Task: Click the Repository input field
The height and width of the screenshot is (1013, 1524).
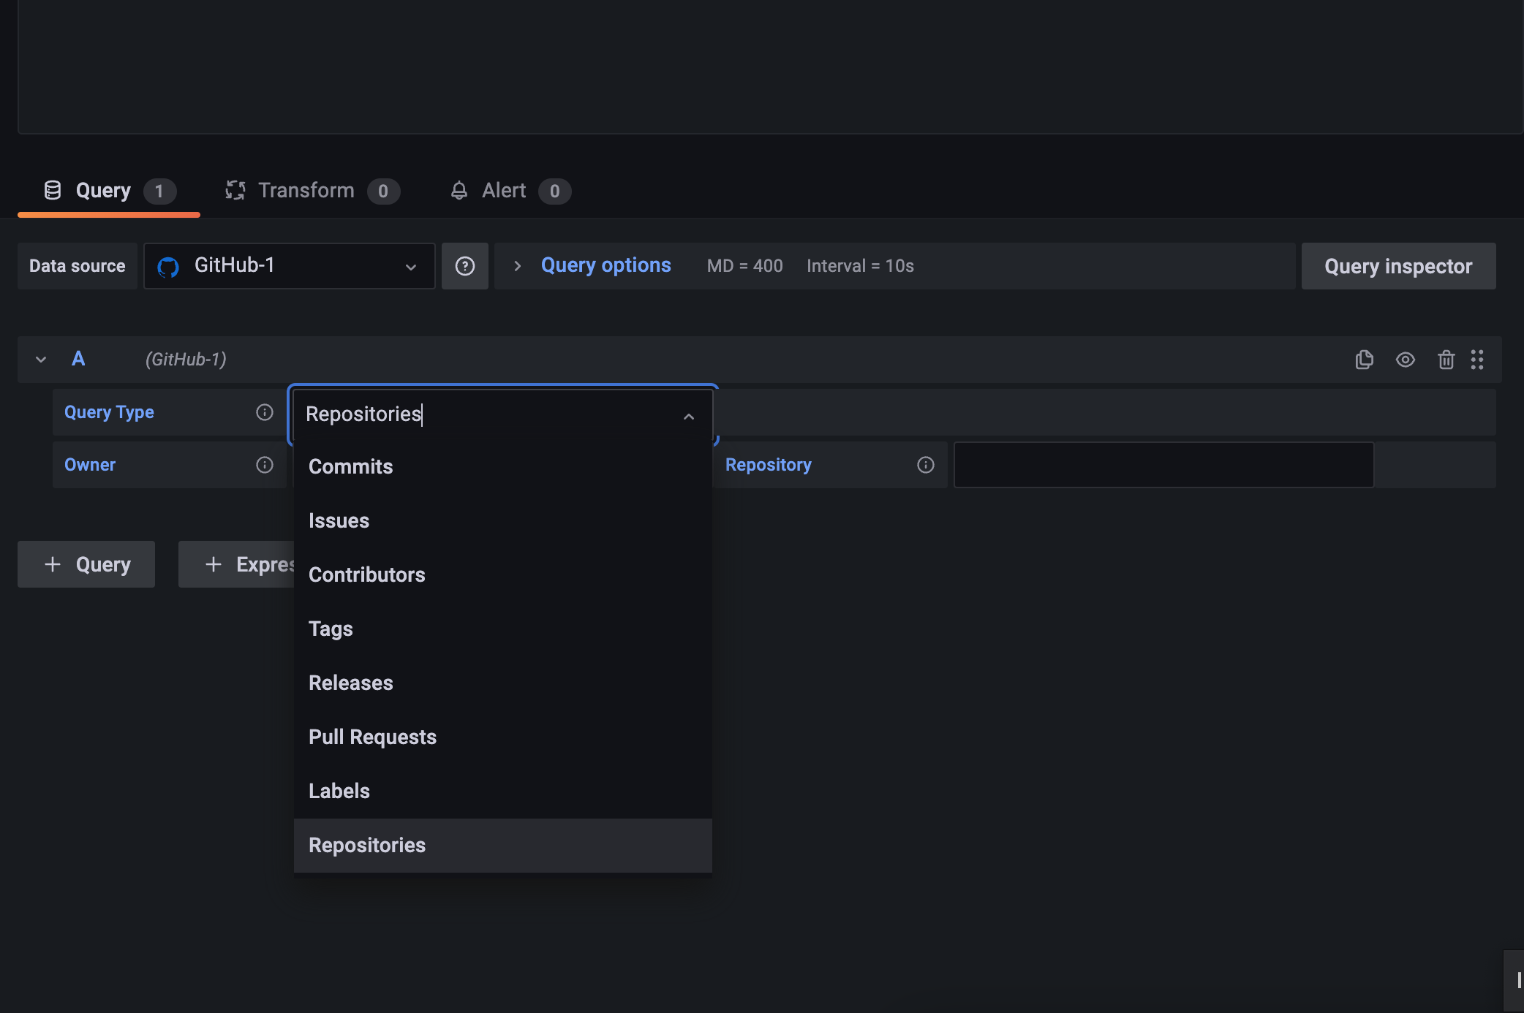Action: (1163, 465)
